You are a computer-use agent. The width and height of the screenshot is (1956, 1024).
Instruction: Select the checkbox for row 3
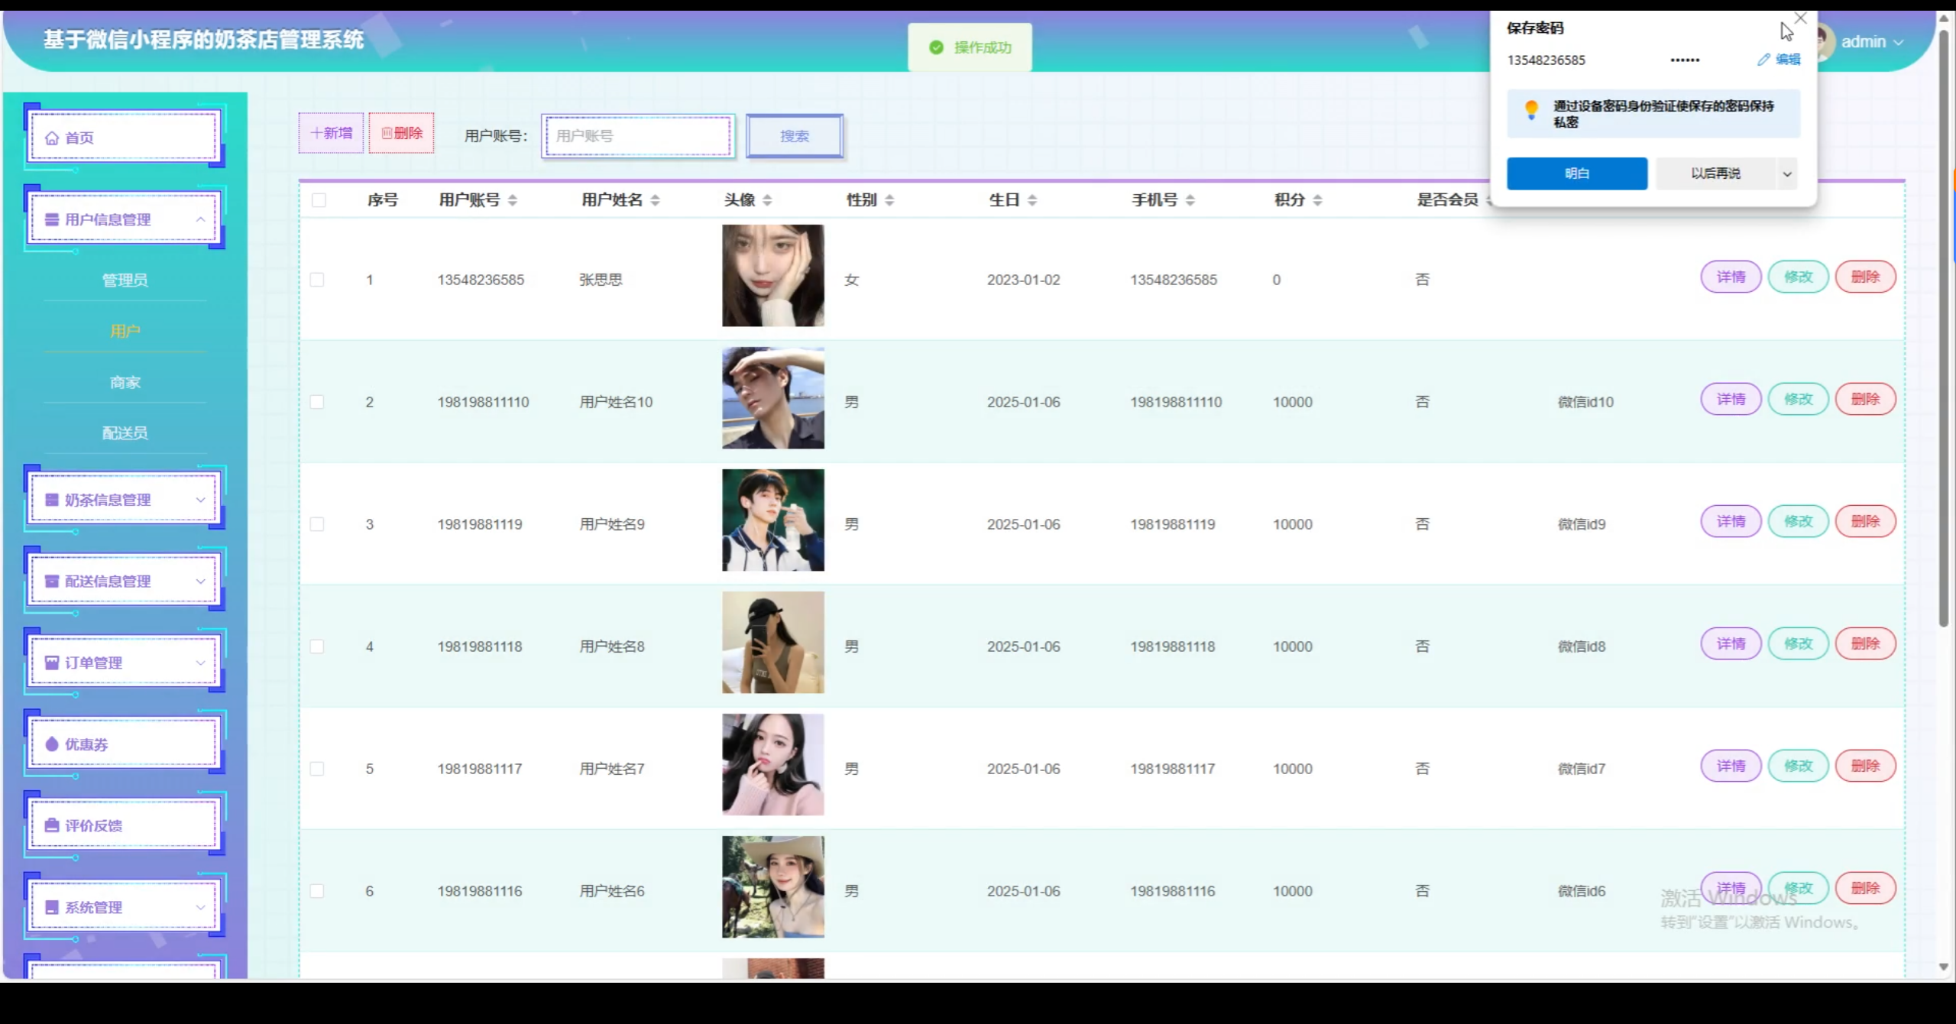pos(317,524)
